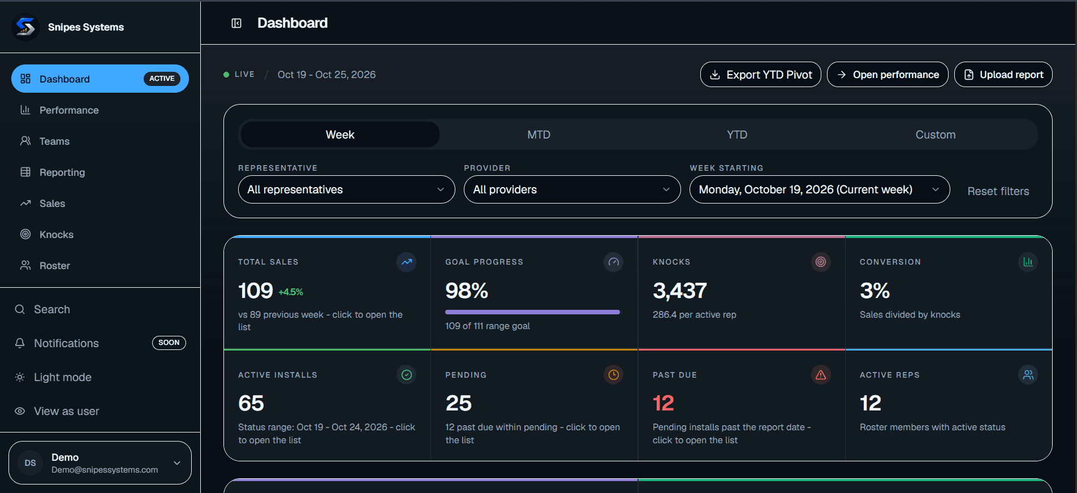Image resolution: width=1077 pixels, height=493 pixels.
Task: Switch to the YTD tab
Action: point(737,135)
